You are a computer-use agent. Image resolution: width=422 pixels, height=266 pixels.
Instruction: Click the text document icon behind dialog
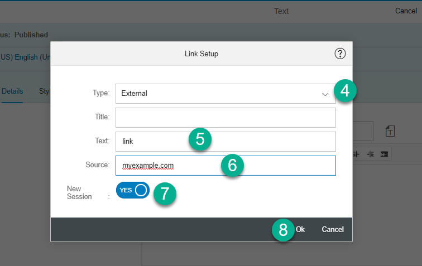tap(390, 131)
